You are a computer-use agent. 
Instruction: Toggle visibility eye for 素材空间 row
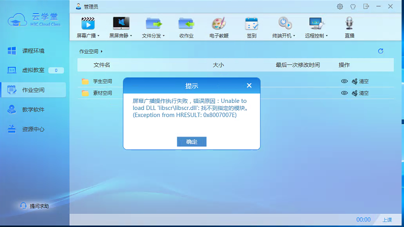(344, 93)
